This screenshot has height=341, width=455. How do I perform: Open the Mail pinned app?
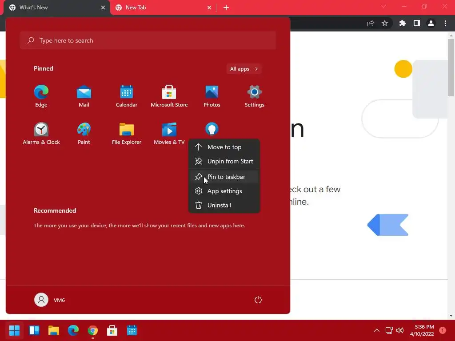coord(84,96)
